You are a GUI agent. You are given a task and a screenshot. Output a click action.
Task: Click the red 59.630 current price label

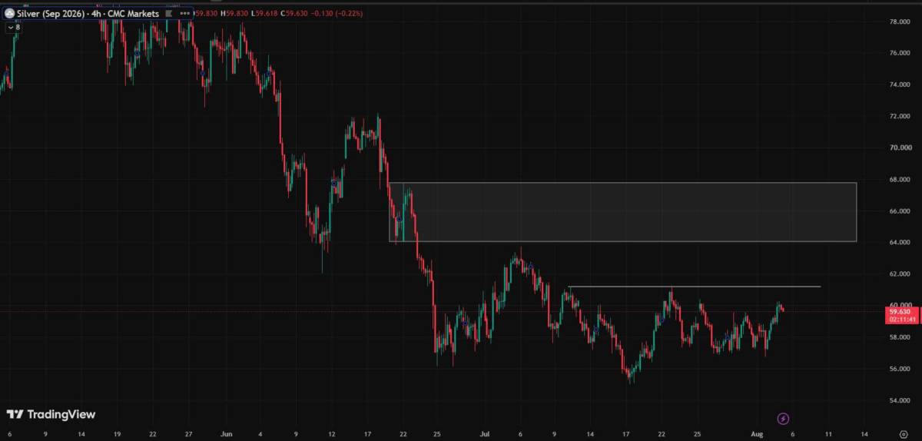(x=900, y=311)
